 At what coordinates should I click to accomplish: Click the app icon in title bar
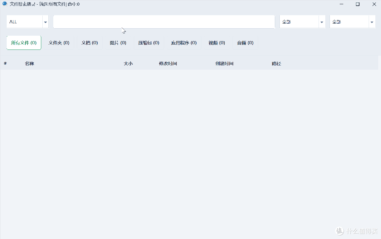tap(5, 4)
